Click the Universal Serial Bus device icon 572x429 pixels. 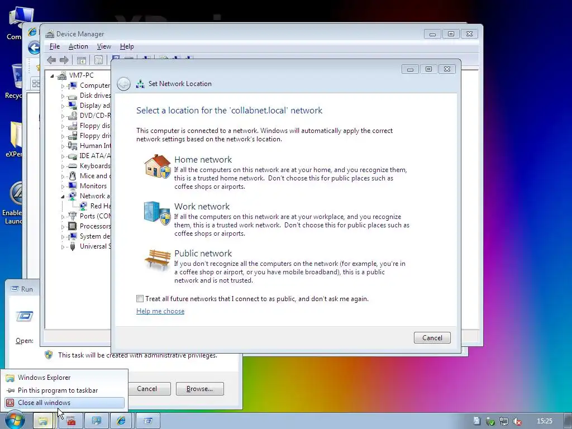tap(73, 246)
